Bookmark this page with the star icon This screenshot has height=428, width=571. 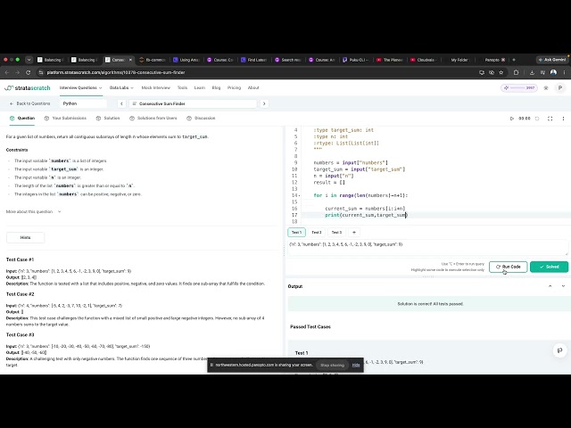pos(501,72)
